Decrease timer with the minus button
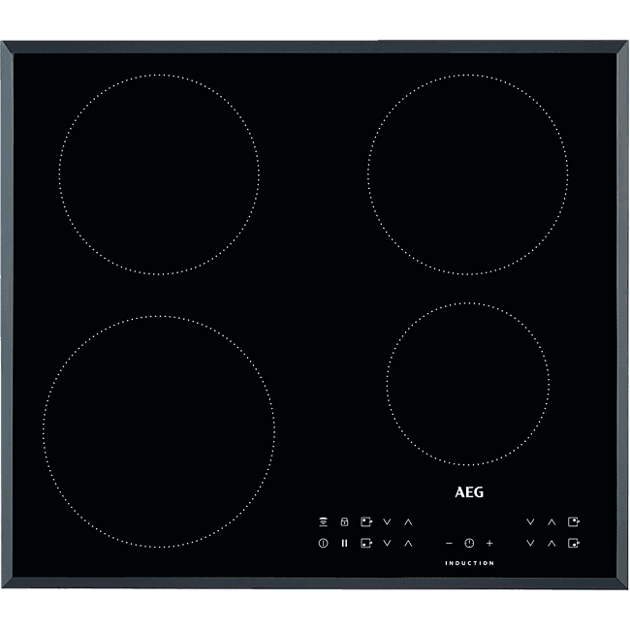 449,543
